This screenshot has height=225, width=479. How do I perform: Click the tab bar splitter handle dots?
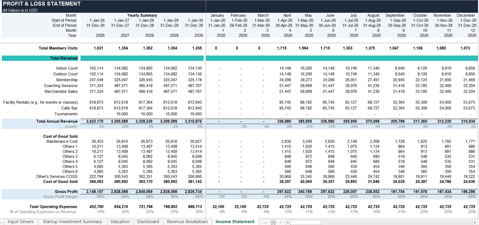(281, 222)
